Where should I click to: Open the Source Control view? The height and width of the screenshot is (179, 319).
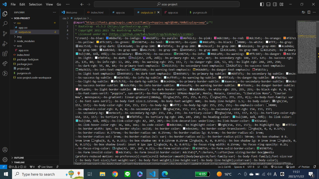[x=5, y=34]
